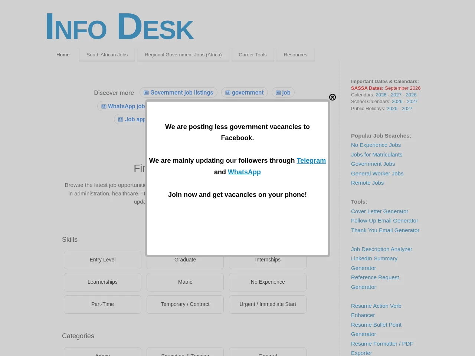Click the Skills section heading
Image resolution: width=475 pixels, height=356 pixels.
pos(70,240)
